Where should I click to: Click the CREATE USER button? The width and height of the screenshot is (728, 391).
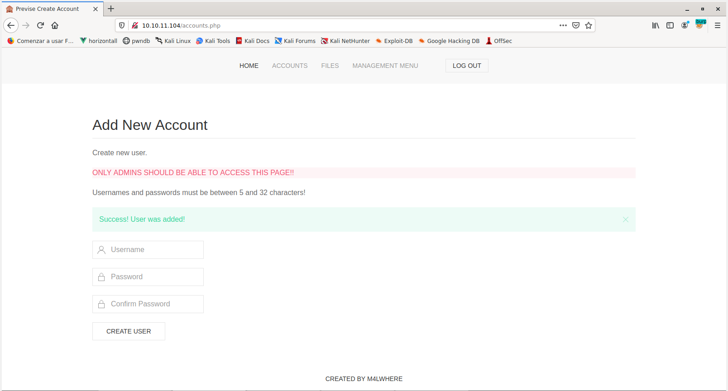pyautogui.click(x=129, y=331)
